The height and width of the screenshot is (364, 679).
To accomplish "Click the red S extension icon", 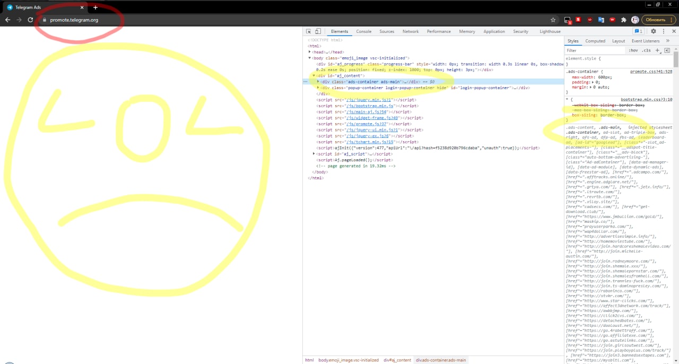I will [x=578, y=20].
